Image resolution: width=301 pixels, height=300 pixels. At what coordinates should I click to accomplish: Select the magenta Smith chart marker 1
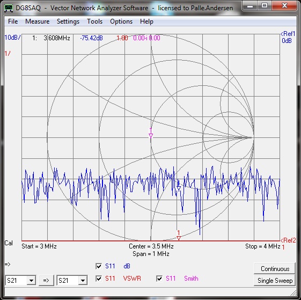(151, 134)
